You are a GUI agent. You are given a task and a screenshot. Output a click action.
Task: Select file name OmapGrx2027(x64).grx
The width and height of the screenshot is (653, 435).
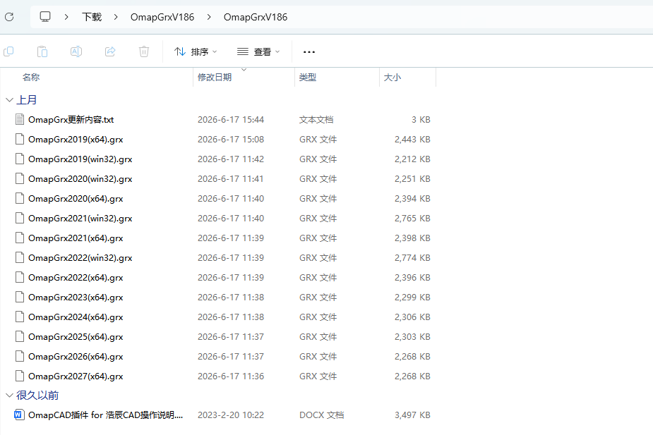pos(76,376)
